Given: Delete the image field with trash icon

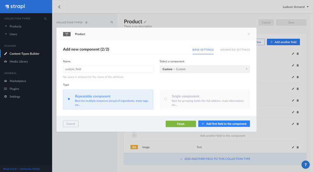Looking at the screenshot, I should [298, 147].
